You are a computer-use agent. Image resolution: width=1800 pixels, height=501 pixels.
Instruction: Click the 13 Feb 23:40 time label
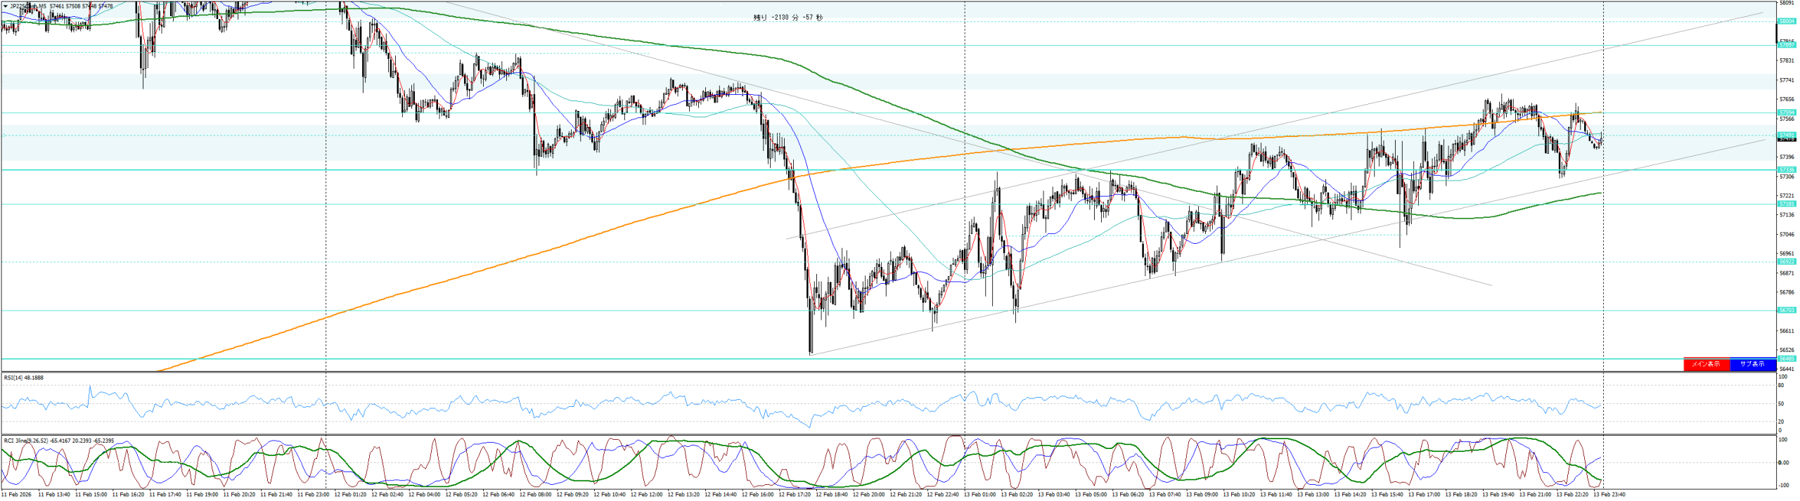point(1609,495)
